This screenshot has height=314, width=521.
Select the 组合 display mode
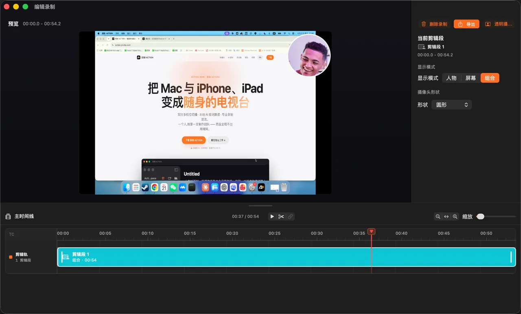[490, 78]
